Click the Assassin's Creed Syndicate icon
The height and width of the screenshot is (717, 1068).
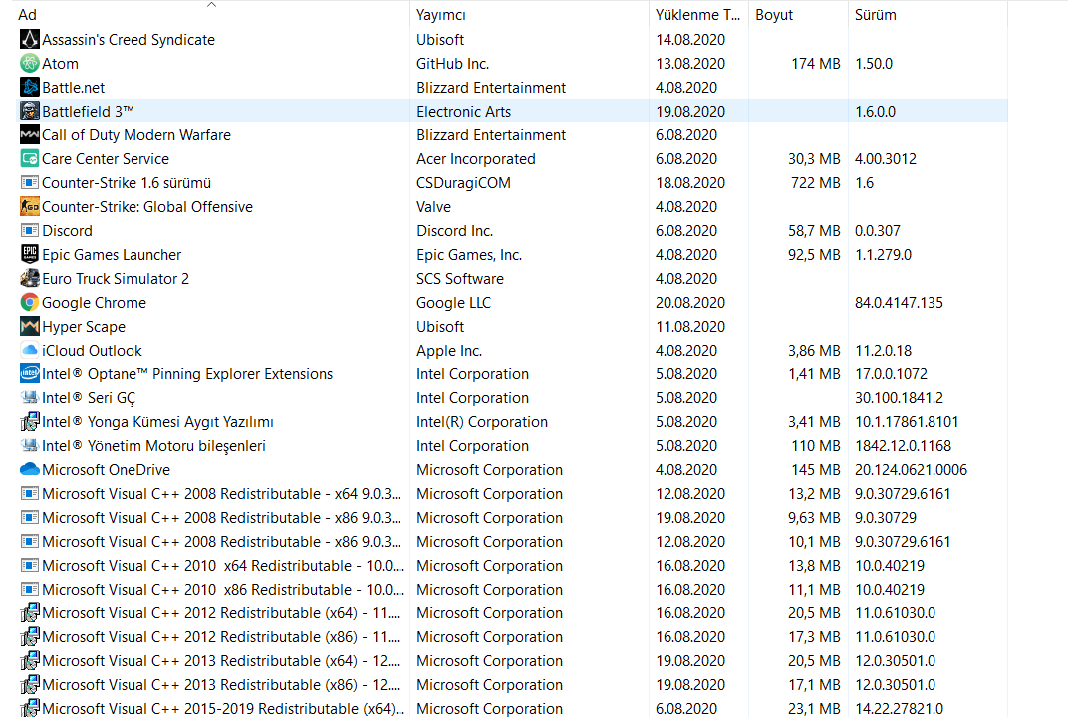[29, 40]
